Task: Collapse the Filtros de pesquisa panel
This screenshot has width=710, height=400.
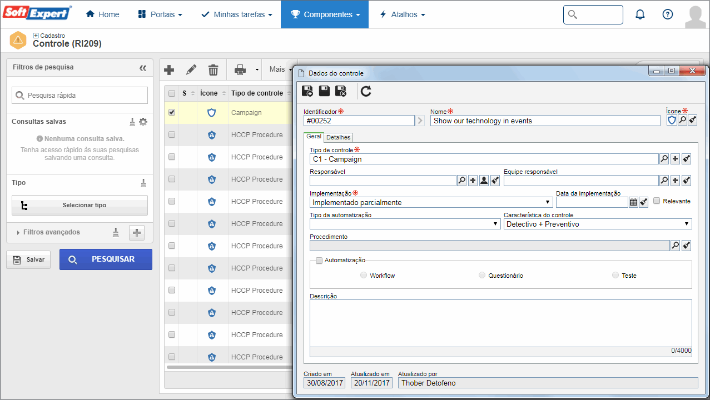Action: (143, 68)
